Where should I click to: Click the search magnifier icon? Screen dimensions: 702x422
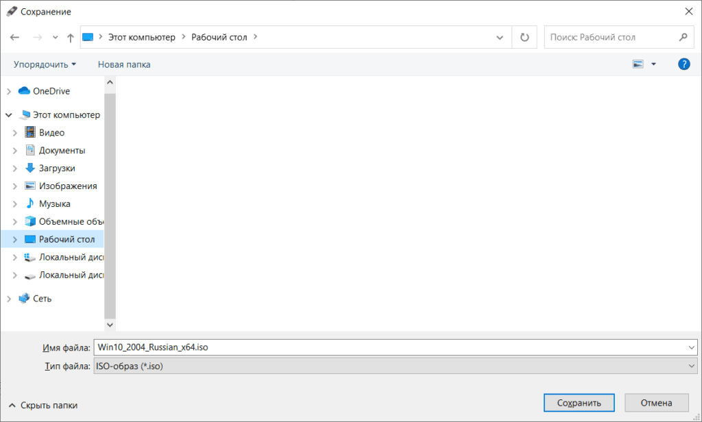(683, 37)
